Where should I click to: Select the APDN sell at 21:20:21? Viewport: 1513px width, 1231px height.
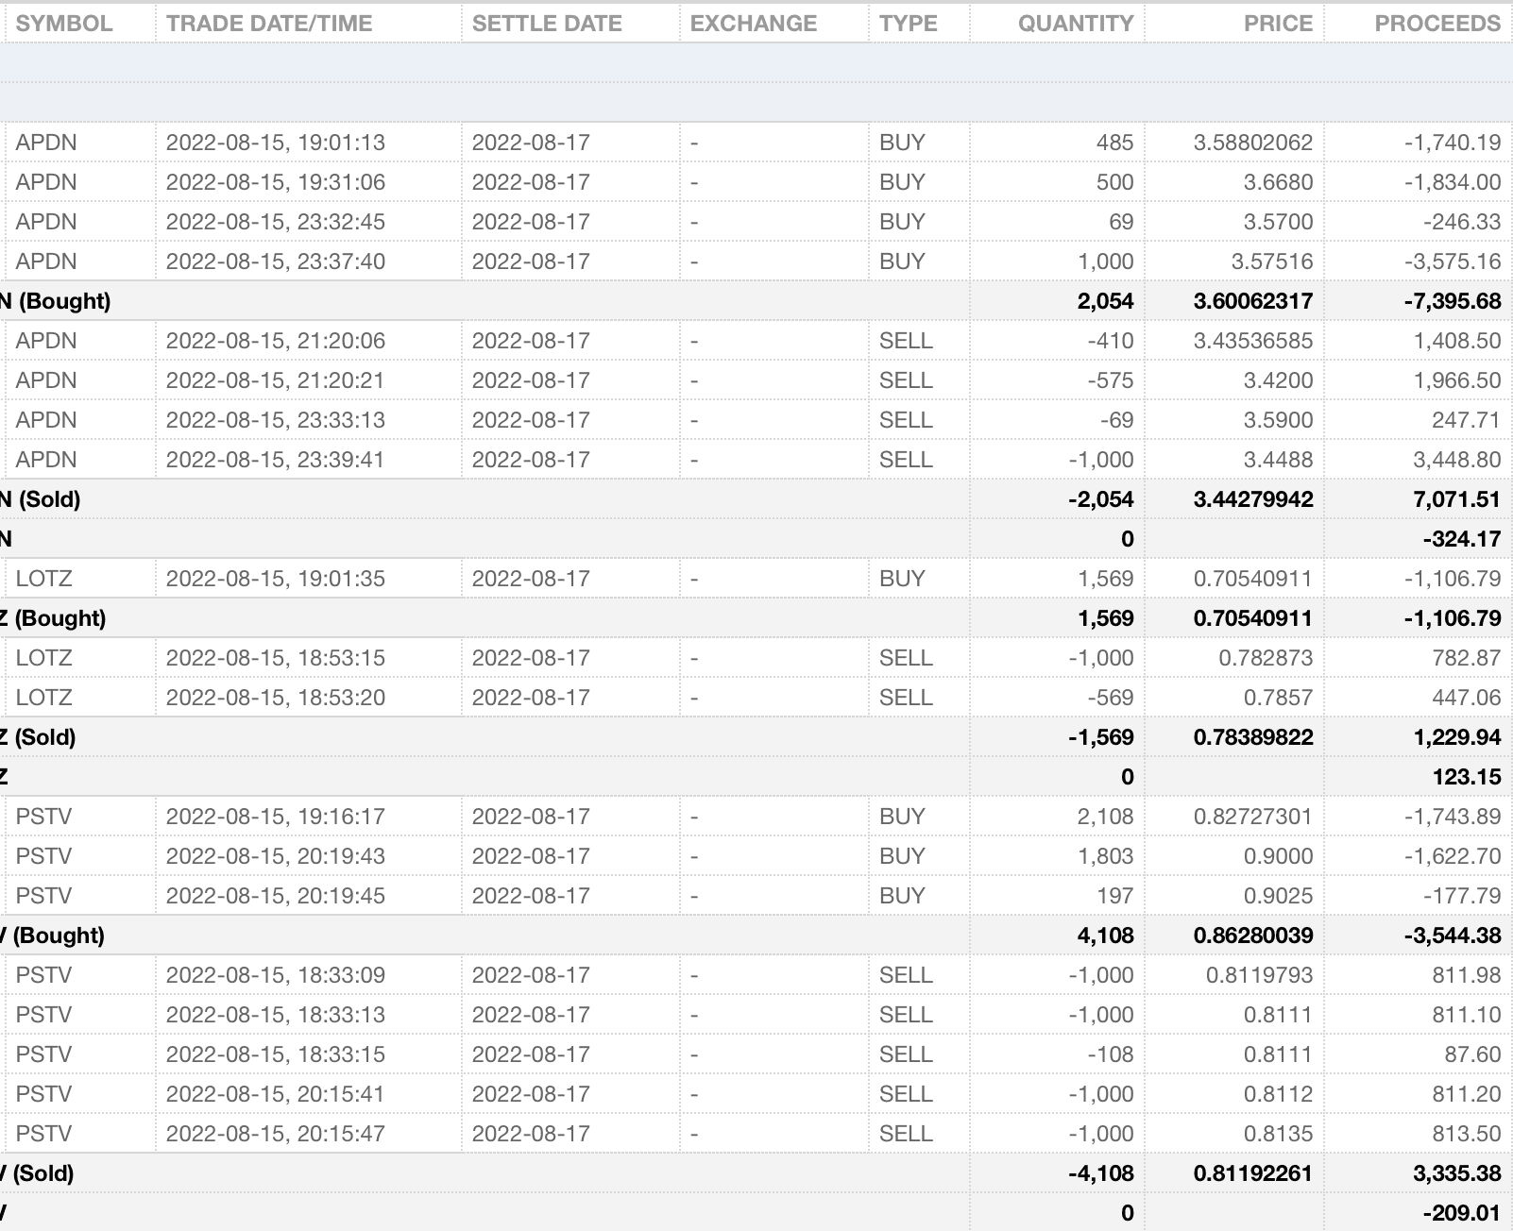click(275, 380)
